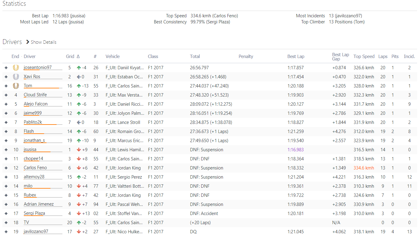
Task: Click gold laurel trophy for first place
Action: click(16, 68)
